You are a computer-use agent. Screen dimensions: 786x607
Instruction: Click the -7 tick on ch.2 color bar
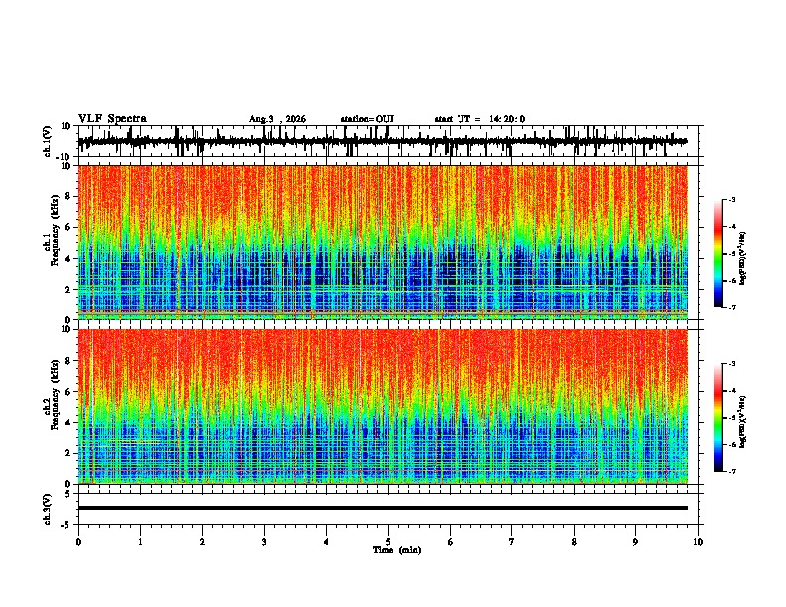tap(732, 472)
